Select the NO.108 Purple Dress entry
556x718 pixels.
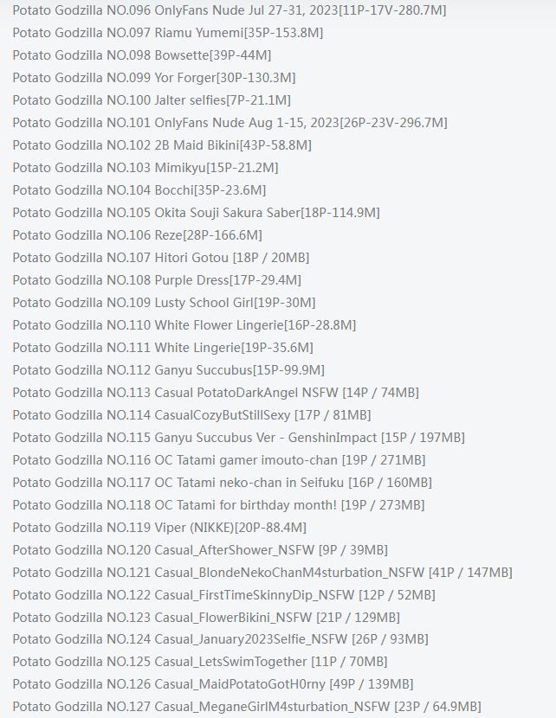pos(157,279)
